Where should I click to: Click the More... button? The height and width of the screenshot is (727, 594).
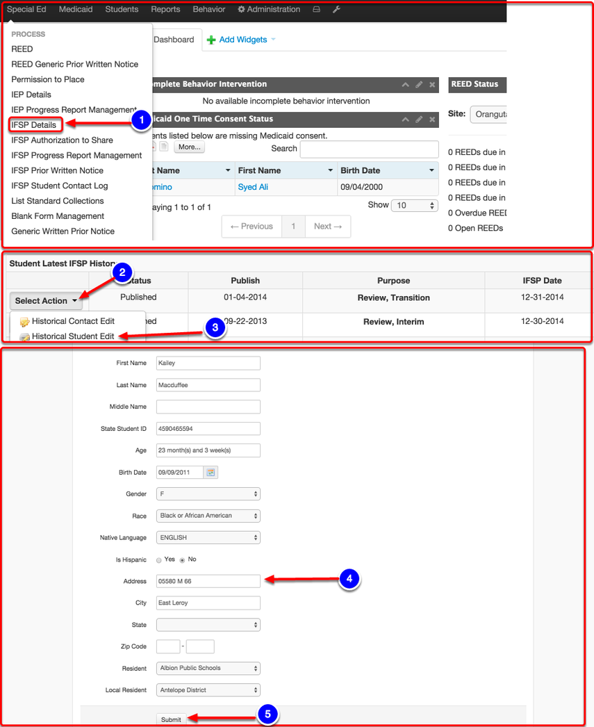tap(189, 147)
